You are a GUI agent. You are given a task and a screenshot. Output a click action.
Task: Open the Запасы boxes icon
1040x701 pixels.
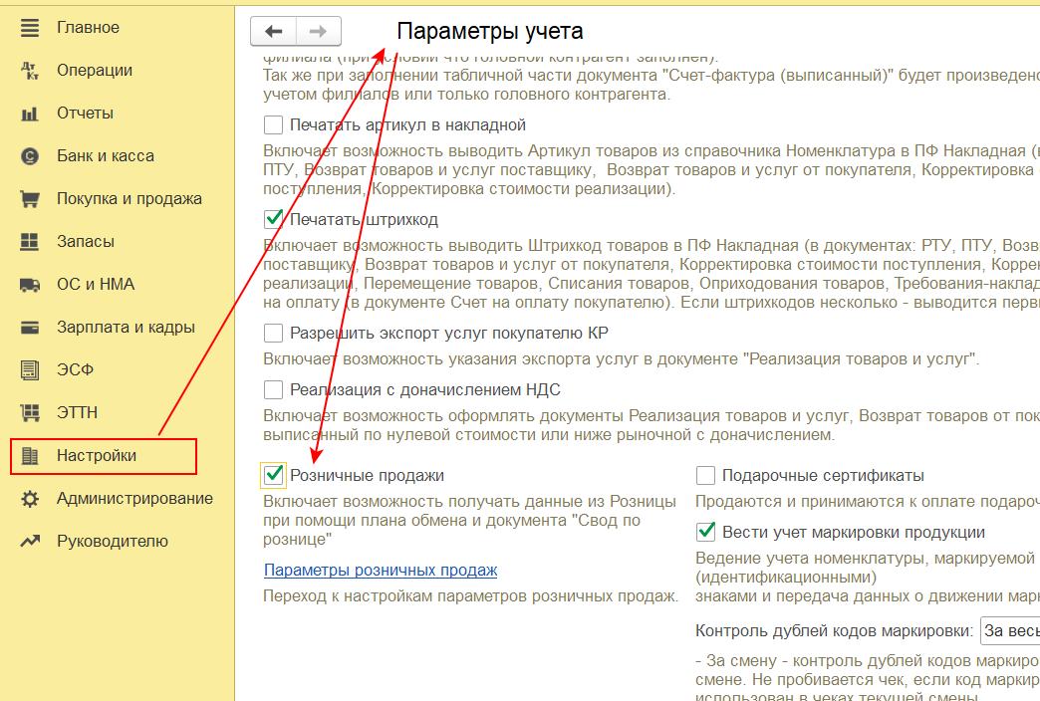(30, 242)
